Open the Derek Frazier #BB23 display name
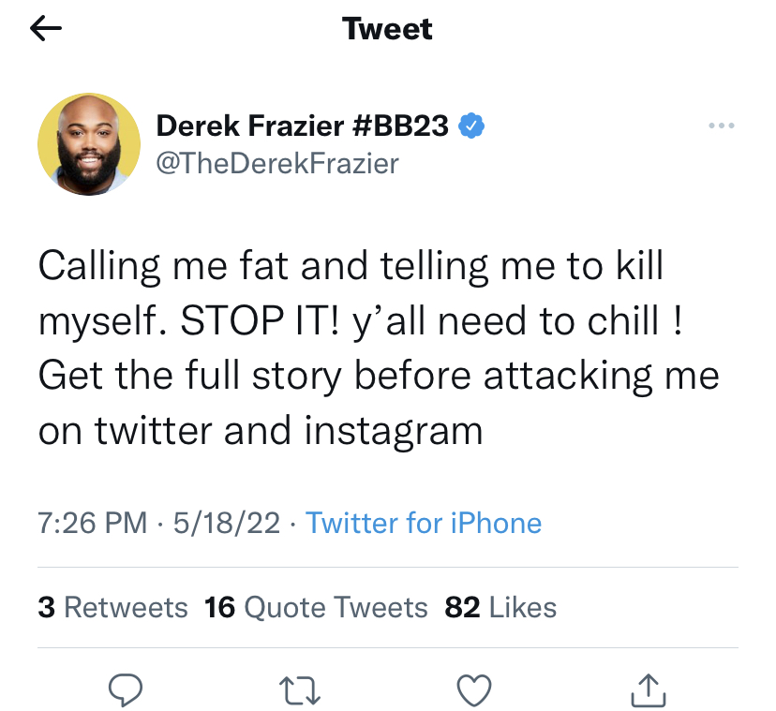Image resolution: width=776 pixels, height=711 pixels. (x=303, y=126)
